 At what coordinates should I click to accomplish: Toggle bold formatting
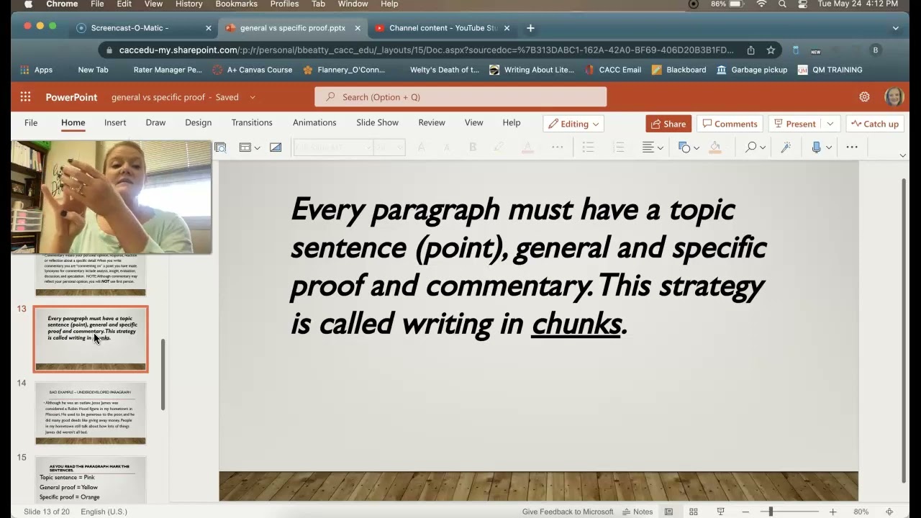click(473, 147)
